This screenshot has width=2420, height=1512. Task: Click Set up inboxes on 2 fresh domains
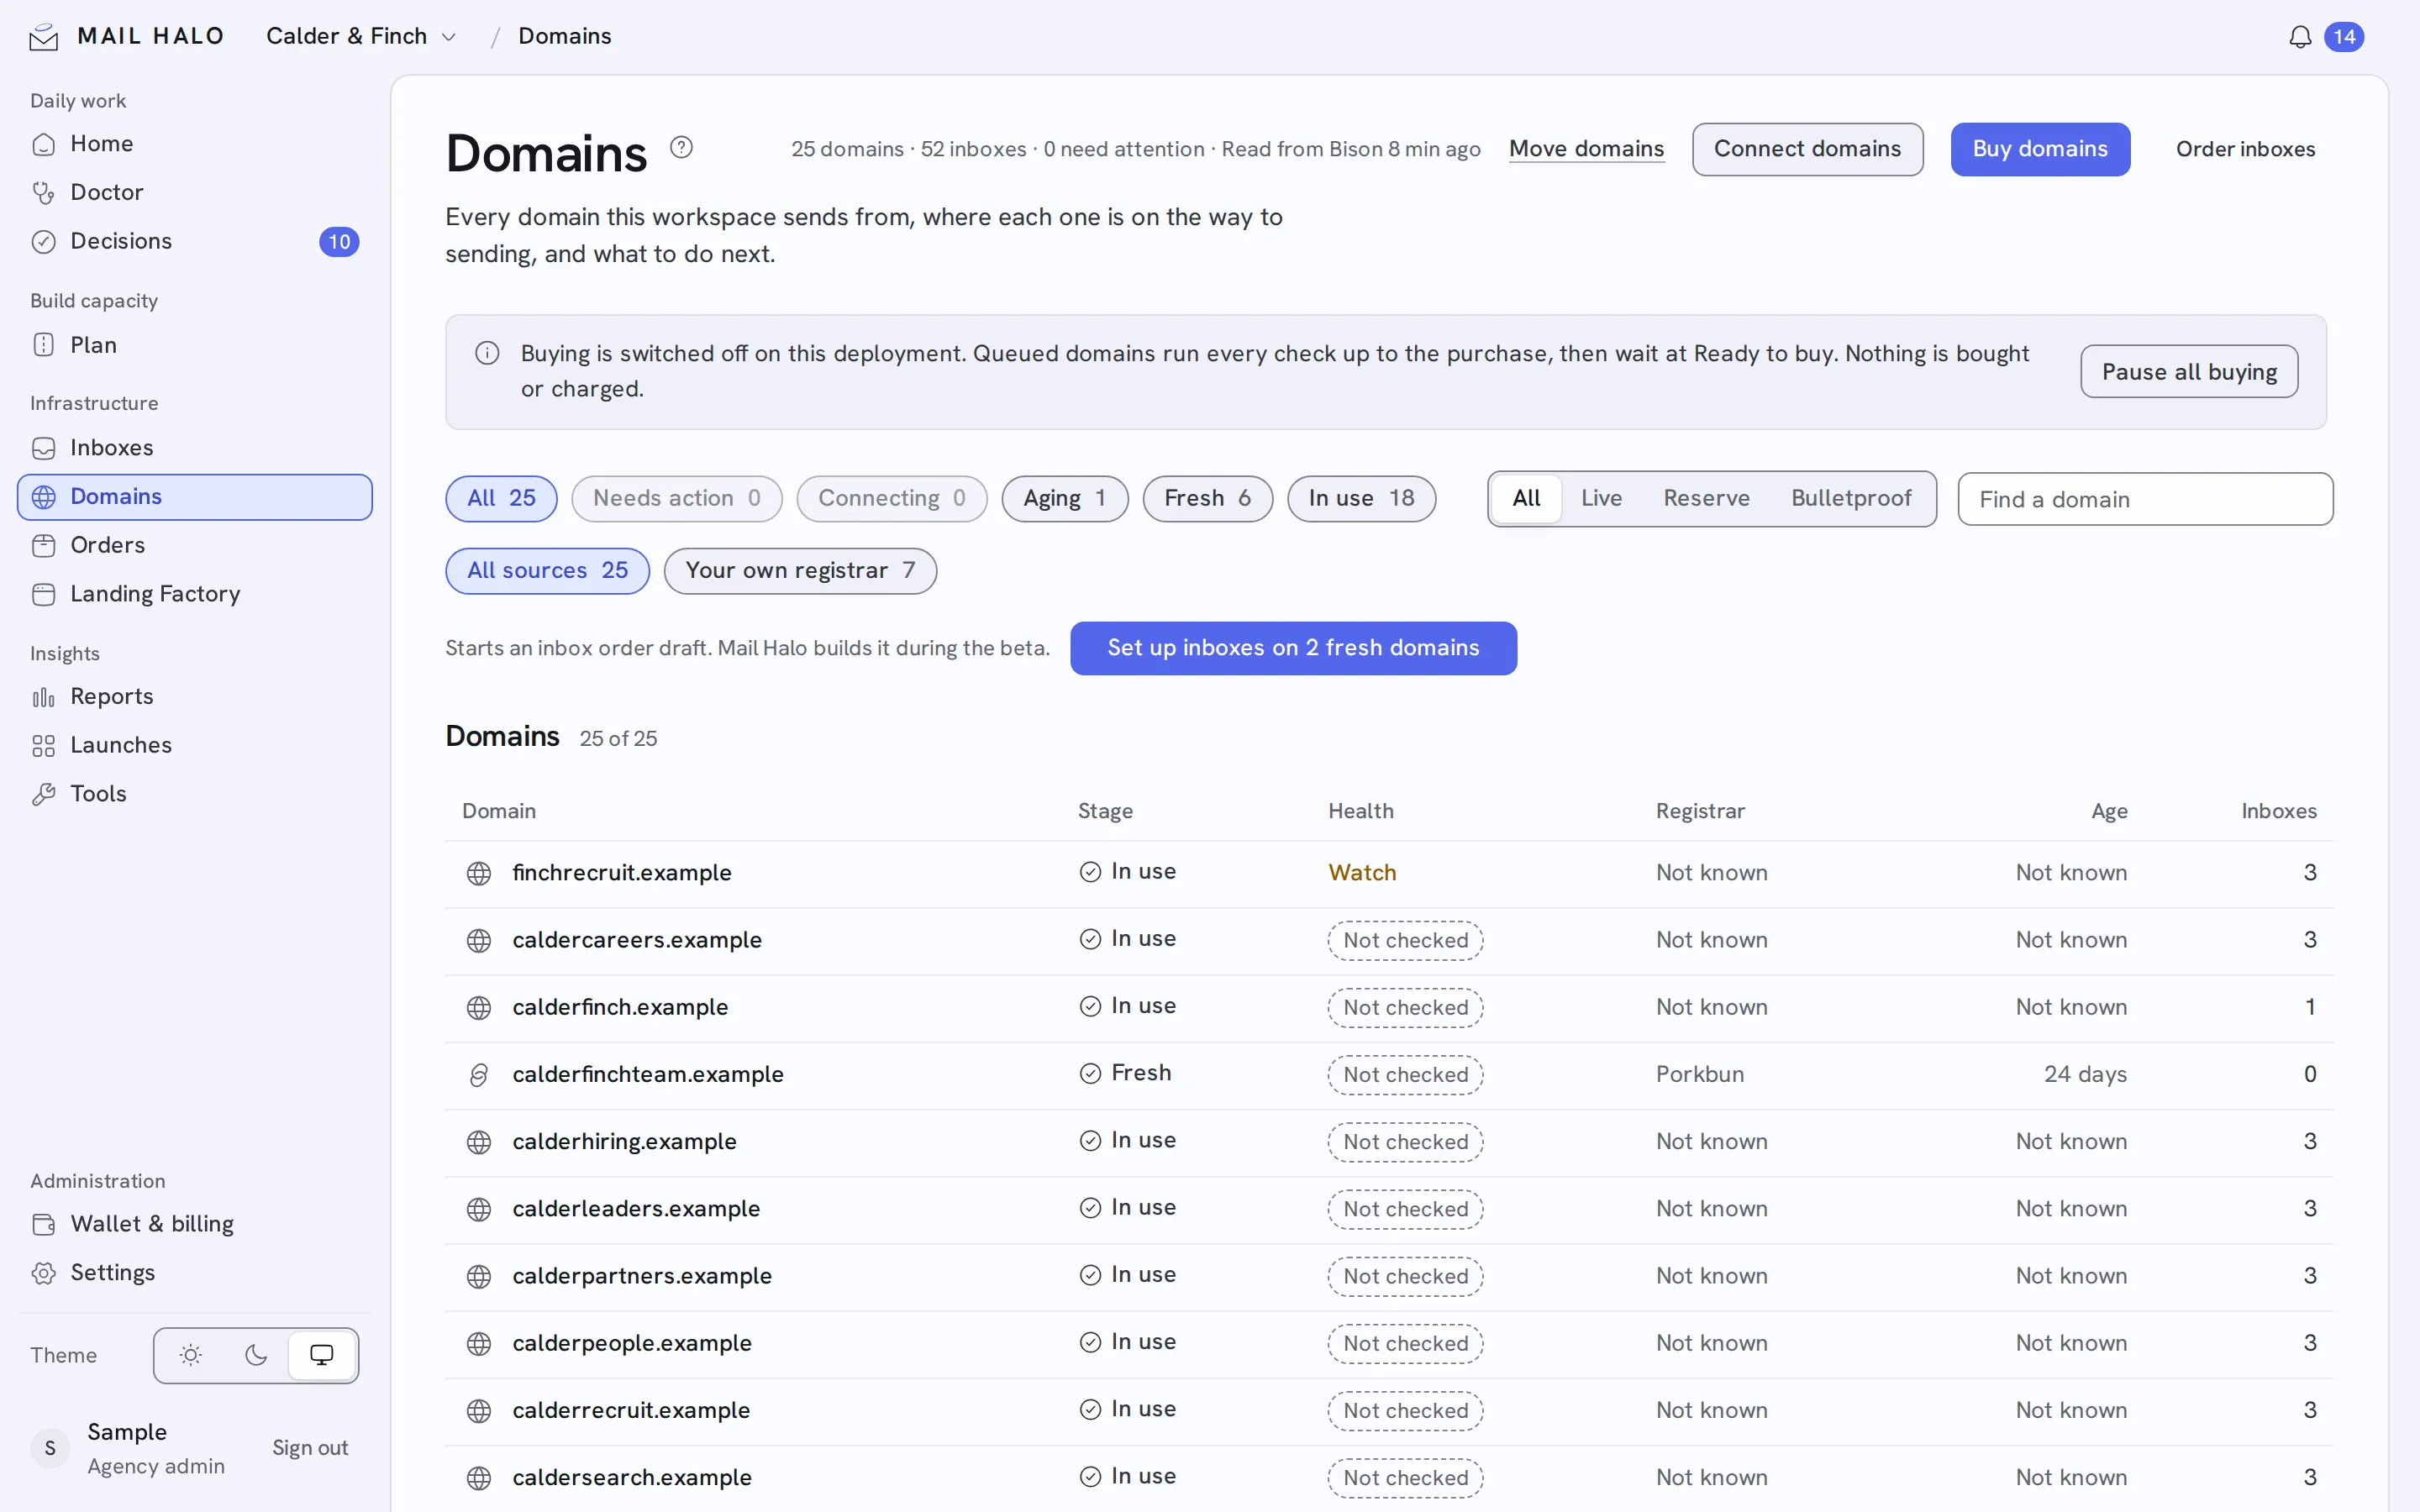click(1293, 648)
